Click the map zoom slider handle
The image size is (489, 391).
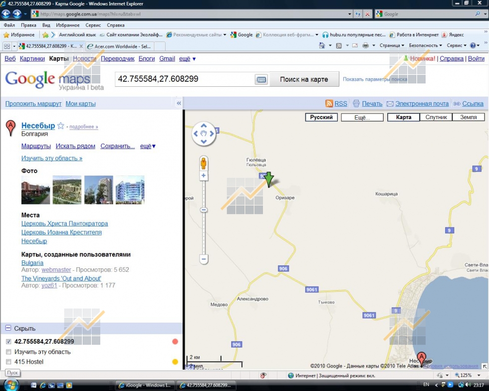204,210
